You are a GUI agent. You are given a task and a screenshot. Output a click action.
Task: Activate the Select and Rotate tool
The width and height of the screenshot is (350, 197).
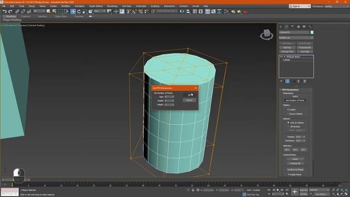point(79,11)
